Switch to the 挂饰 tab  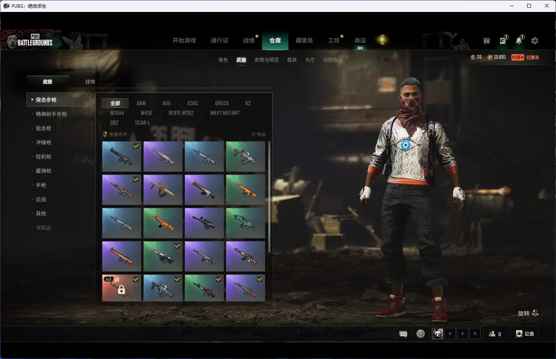[90, 82]
